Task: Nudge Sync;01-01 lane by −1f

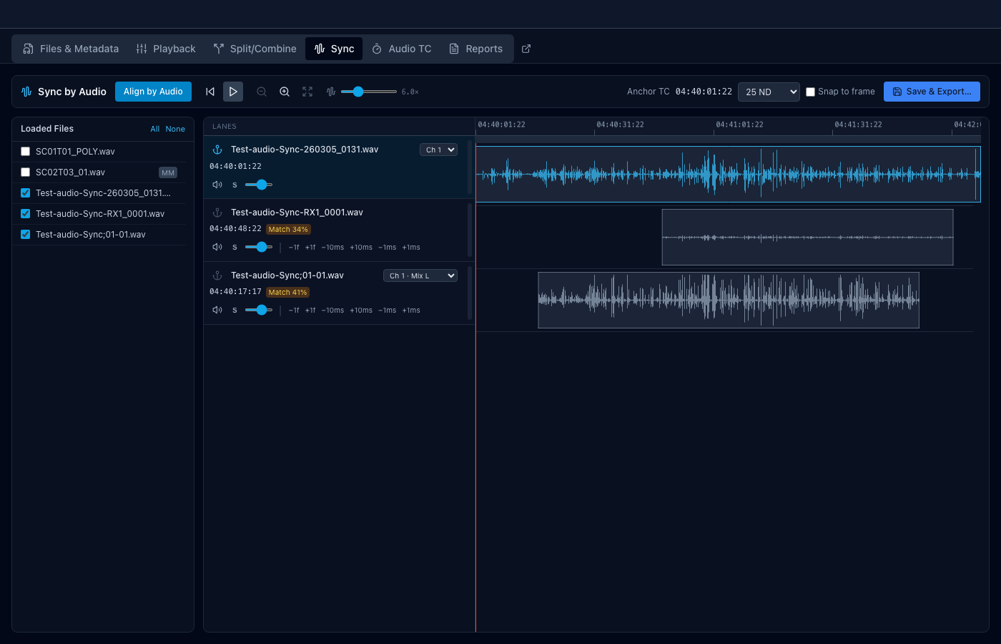Action: coord(294,311)
